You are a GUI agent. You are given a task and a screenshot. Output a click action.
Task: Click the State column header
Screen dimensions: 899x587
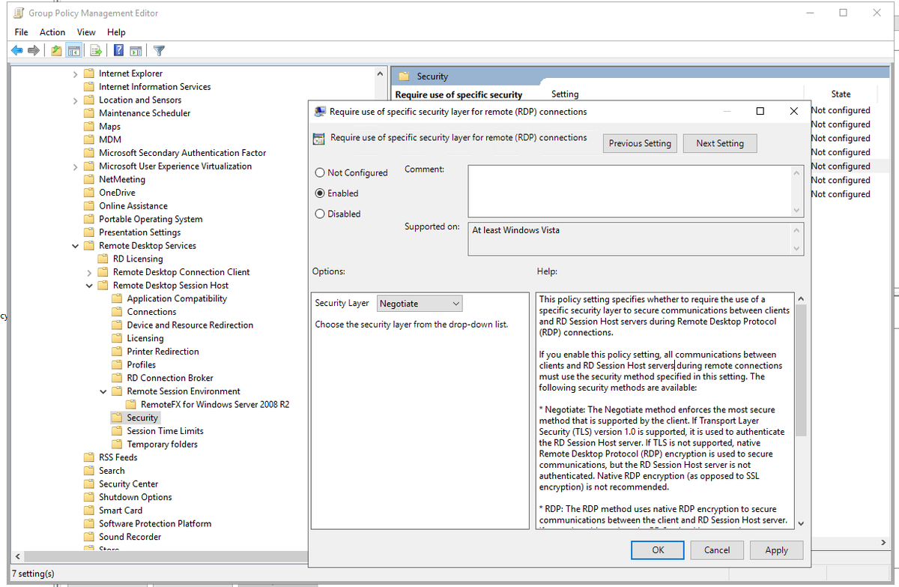(x=841, y=94)
